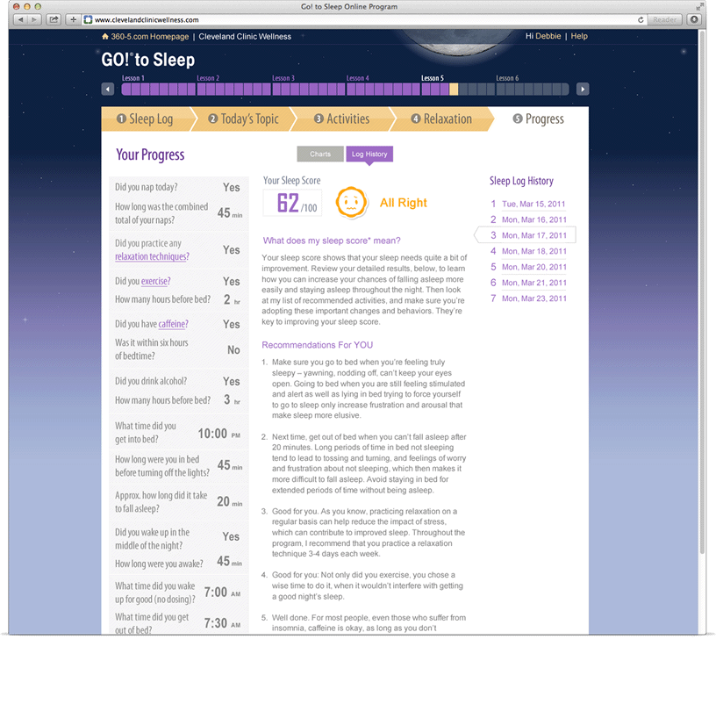Open the Mon, Mar 21, 2011 sleep log
716x704 pixels.
tap(533, 283)
